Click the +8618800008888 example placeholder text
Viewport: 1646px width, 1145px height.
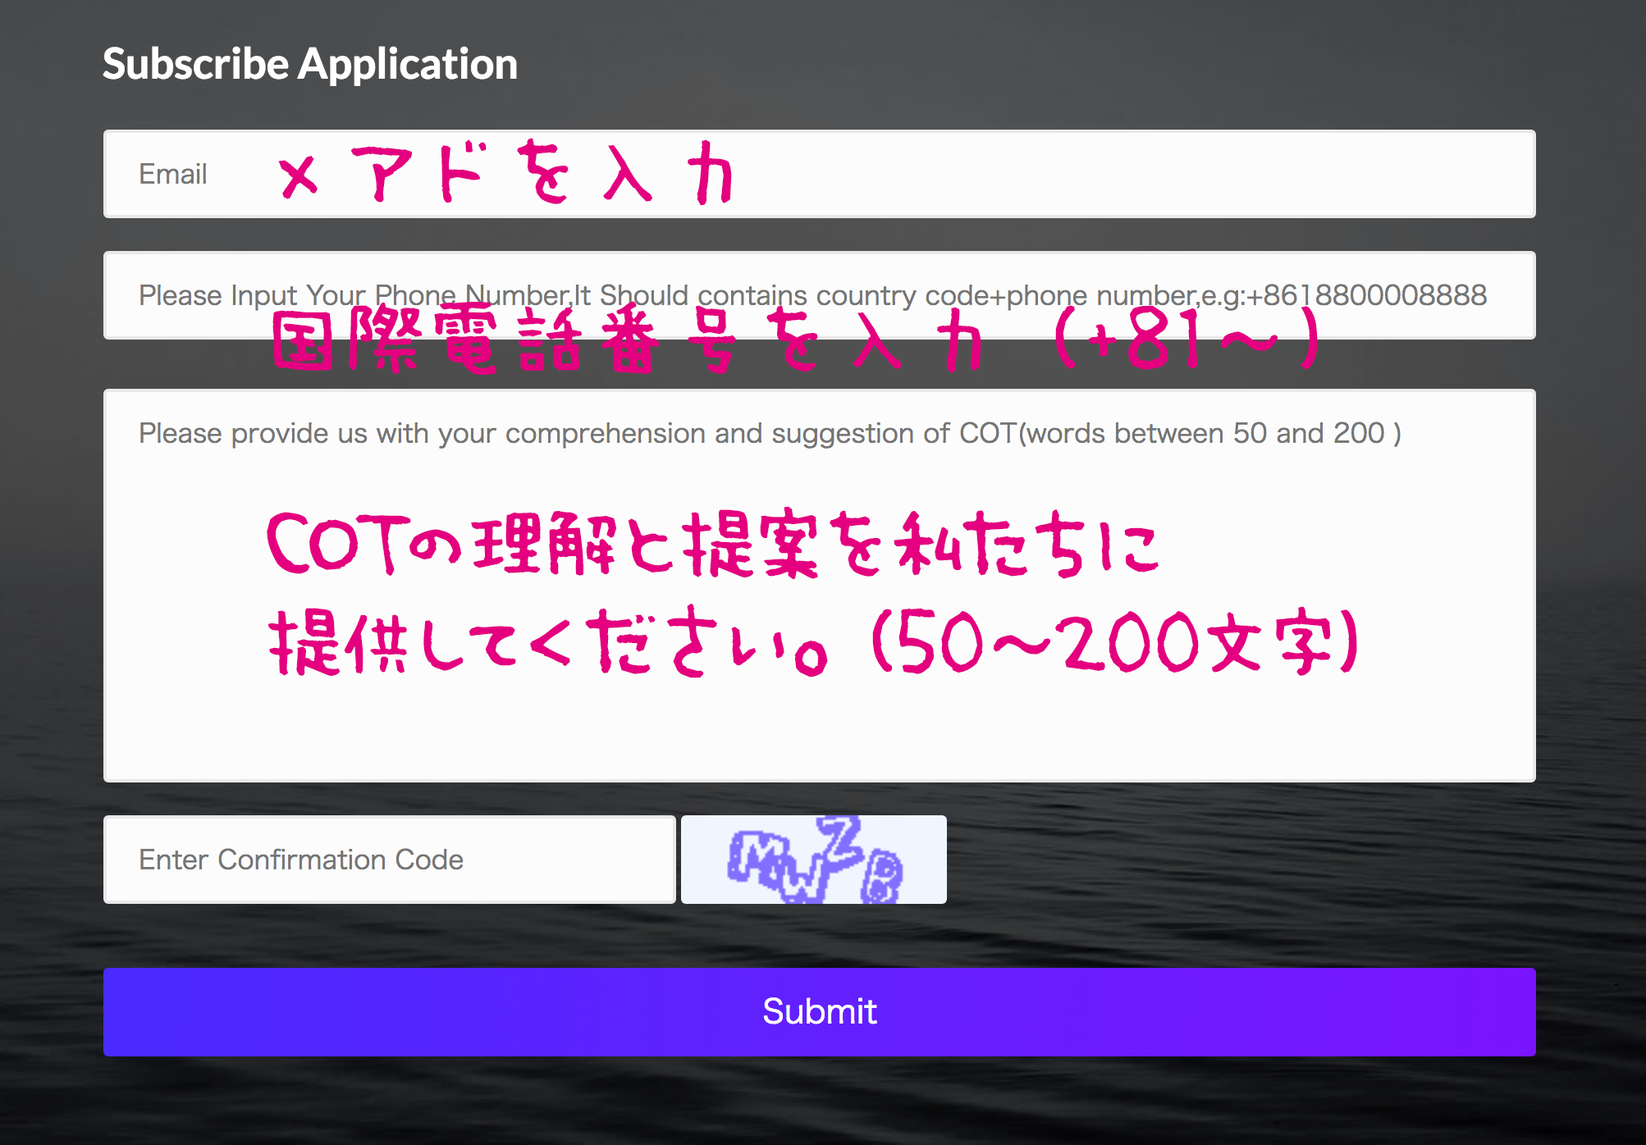click(x=1366, y=295)
